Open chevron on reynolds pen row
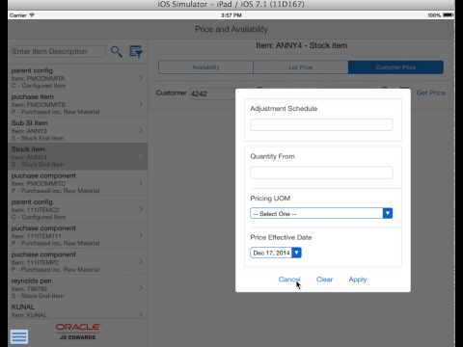This screenshot has height=347, width=463. coord(141,288)
